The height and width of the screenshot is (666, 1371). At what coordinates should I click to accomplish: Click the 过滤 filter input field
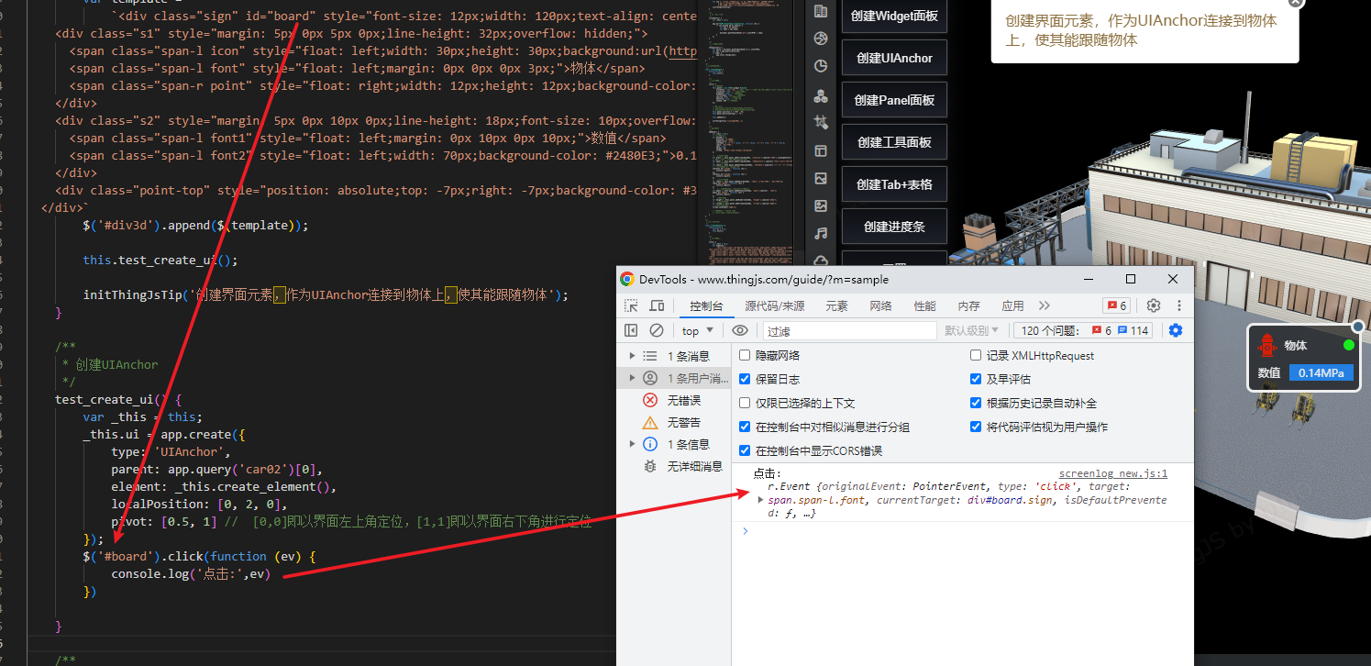coord(848,330)
